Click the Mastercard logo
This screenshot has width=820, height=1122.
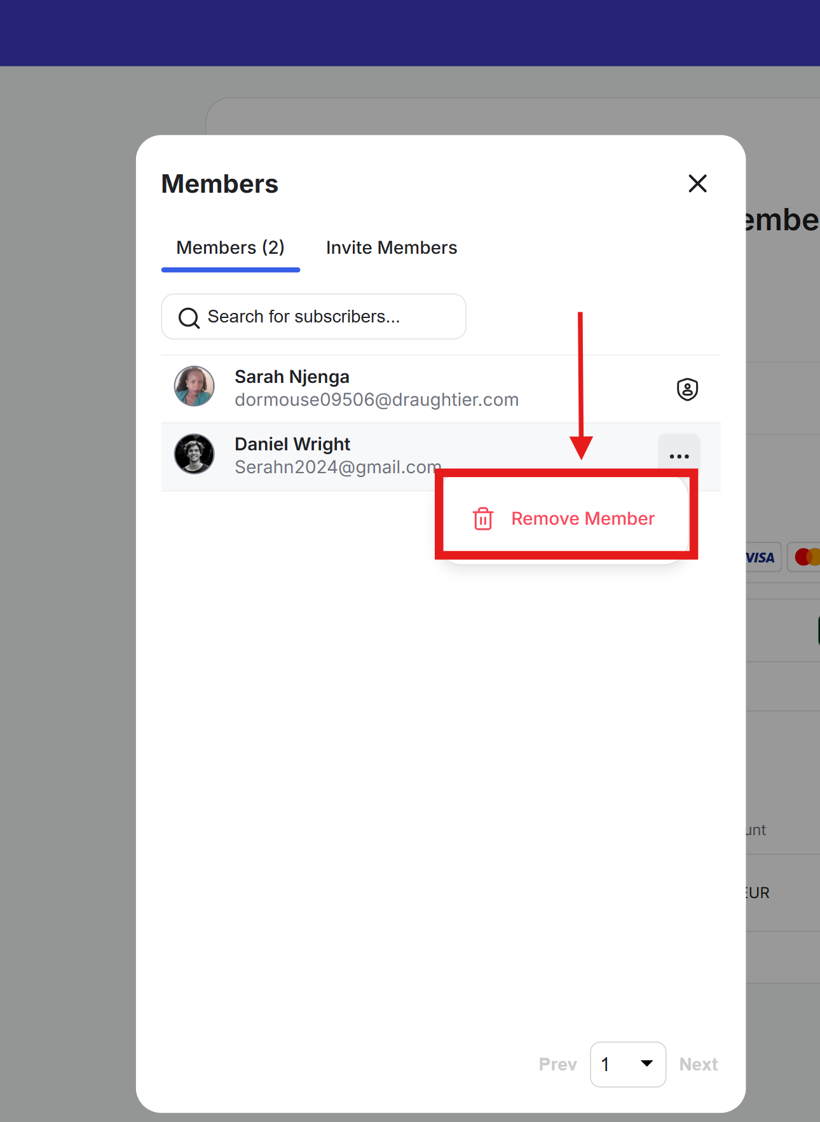(806, 557)
